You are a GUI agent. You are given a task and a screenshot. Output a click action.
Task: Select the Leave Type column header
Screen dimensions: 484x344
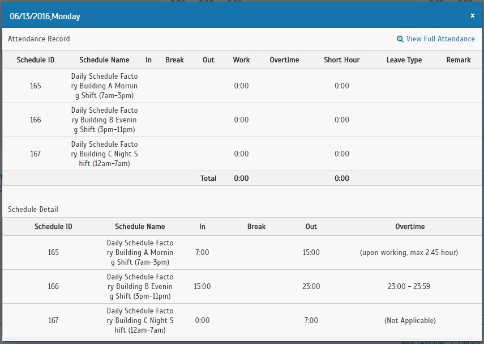click(404, 60)
